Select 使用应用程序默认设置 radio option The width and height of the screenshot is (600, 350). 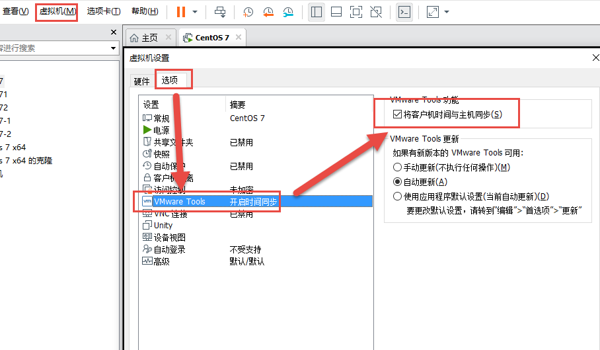tap(397, 197)
